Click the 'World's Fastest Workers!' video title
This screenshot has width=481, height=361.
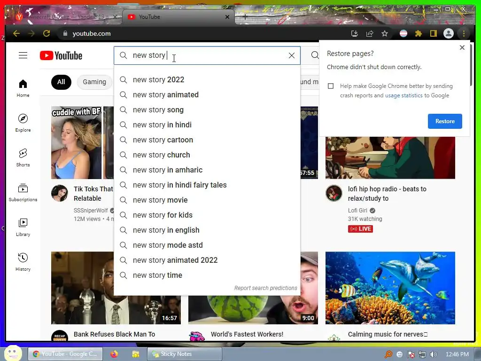tap(247, 334)
